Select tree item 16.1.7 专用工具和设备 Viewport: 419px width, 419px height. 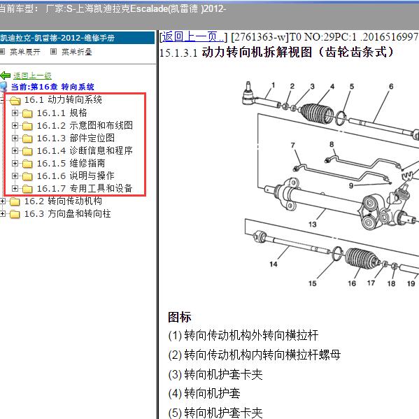(85, 188)
